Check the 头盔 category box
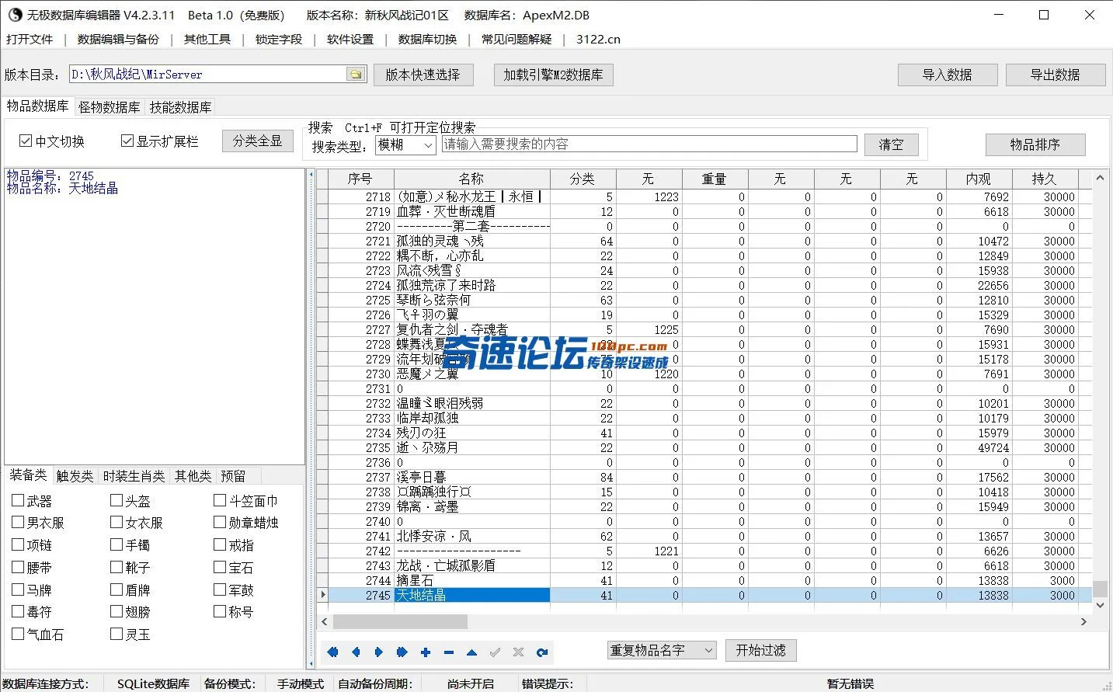The height and width of the screenshot is (692, 1113). (x=117, y=500)
